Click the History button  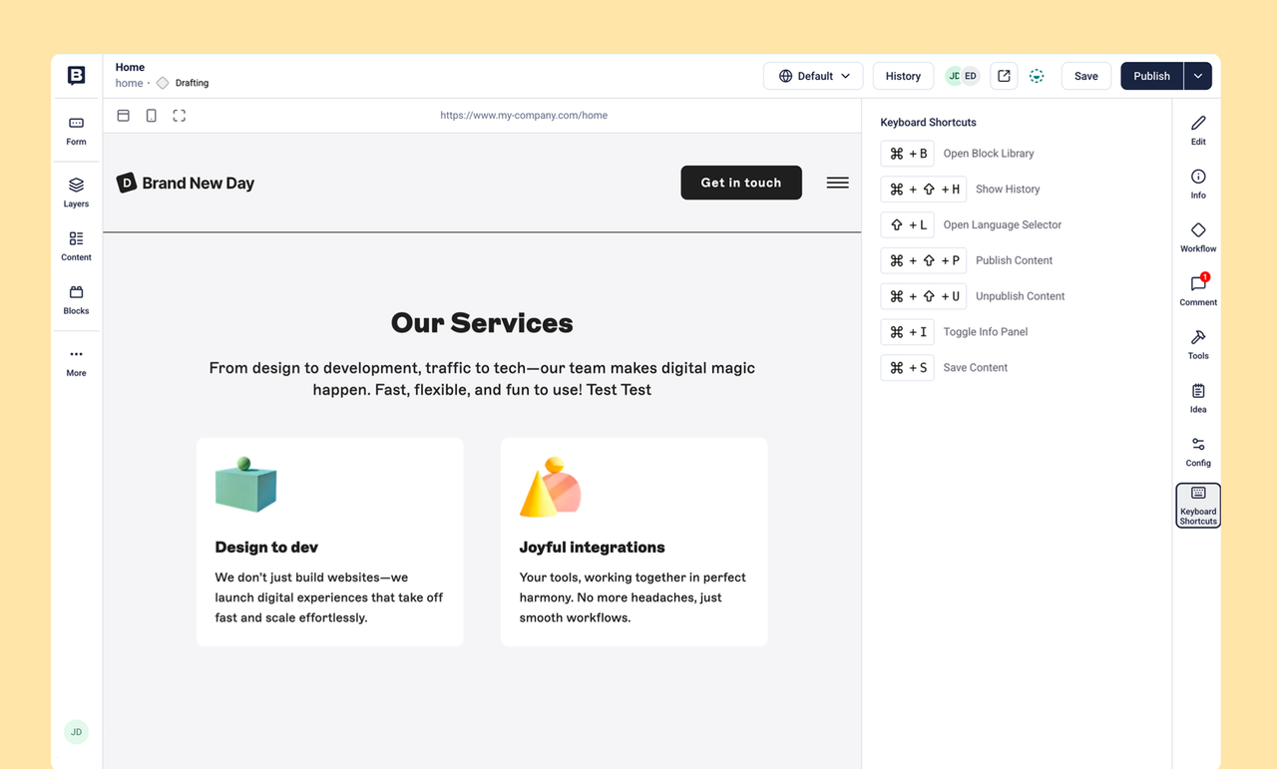pyautogui.click(x=903, y=76)
